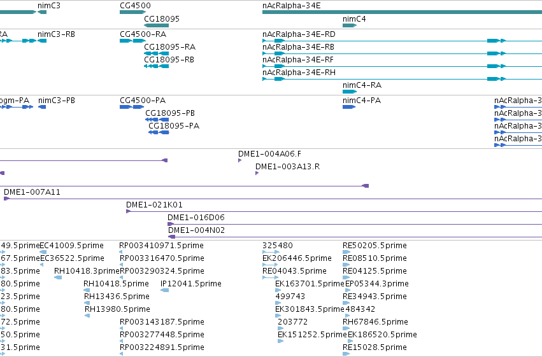This screenshot has height=357, width=542.
Task: Select the 203772 EST feature label
Action: click(292, 322)
